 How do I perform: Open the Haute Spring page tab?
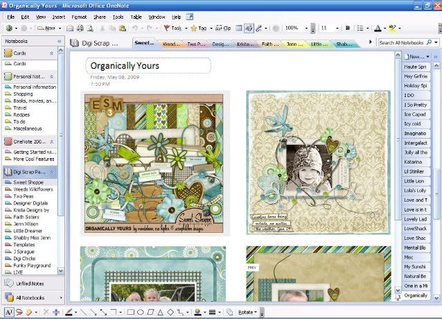pyautogui.click(x=416, y=67)
